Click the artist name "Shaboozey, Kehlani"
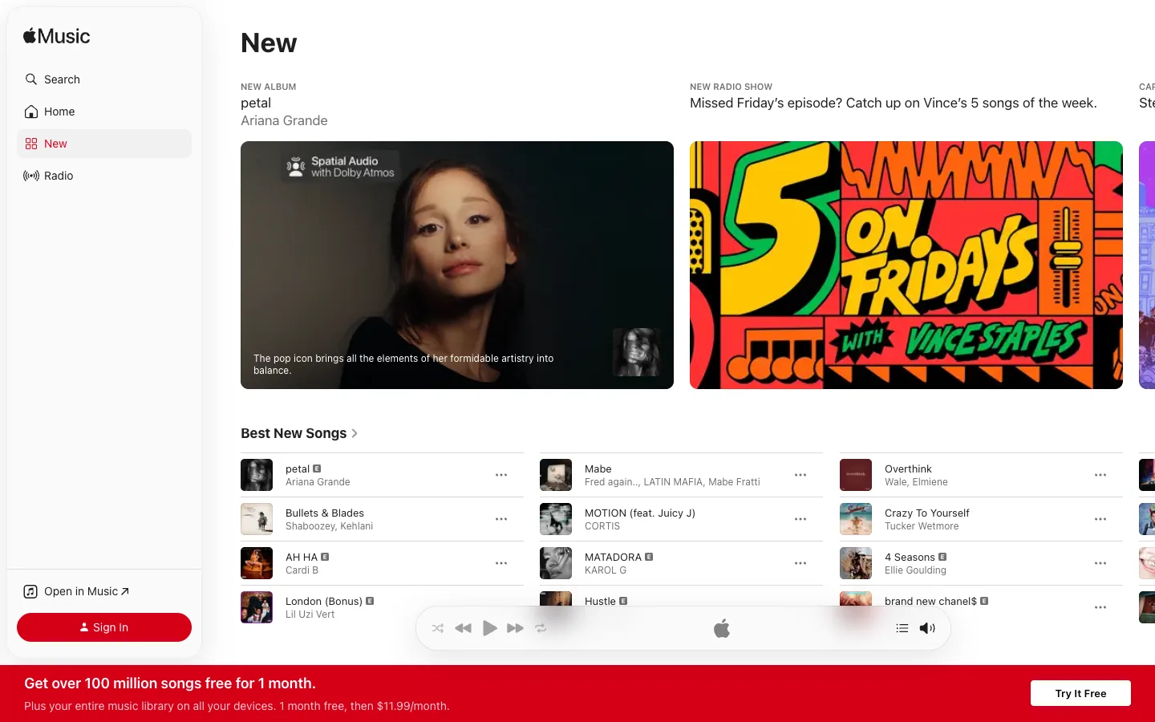The width and height of the screenshot is (1155, 722). click(x=329, y=526)
